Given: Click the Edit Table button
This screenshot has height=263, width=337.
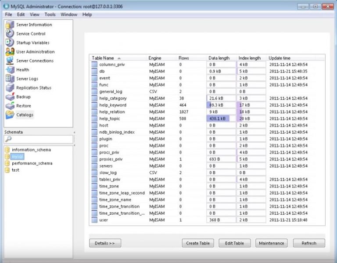Looking at the screenshot, I should click(x=234, y=243).
